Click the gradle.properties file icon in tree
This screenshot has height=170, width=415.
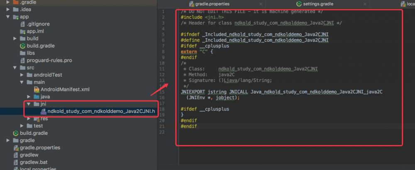pos(16,148)
